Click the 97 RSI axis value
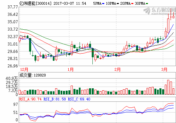The width and height of the screenshot is (176, 123). (x=16, y=104)
